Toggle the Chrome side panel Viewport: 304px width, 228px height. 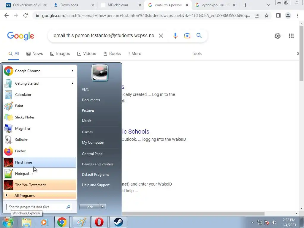278,15
